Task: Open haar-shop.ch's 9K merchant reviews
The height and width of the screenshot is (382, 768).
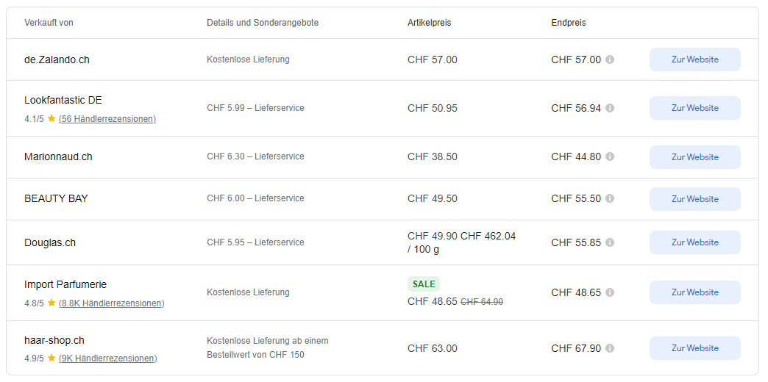Action: 107,358
